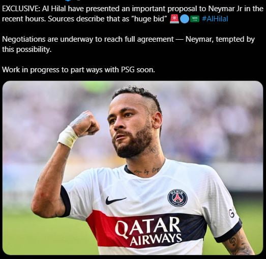The image size is (266, 259).
Task: Click the forearm tattoo at bottom right
Action: (241, 244)
